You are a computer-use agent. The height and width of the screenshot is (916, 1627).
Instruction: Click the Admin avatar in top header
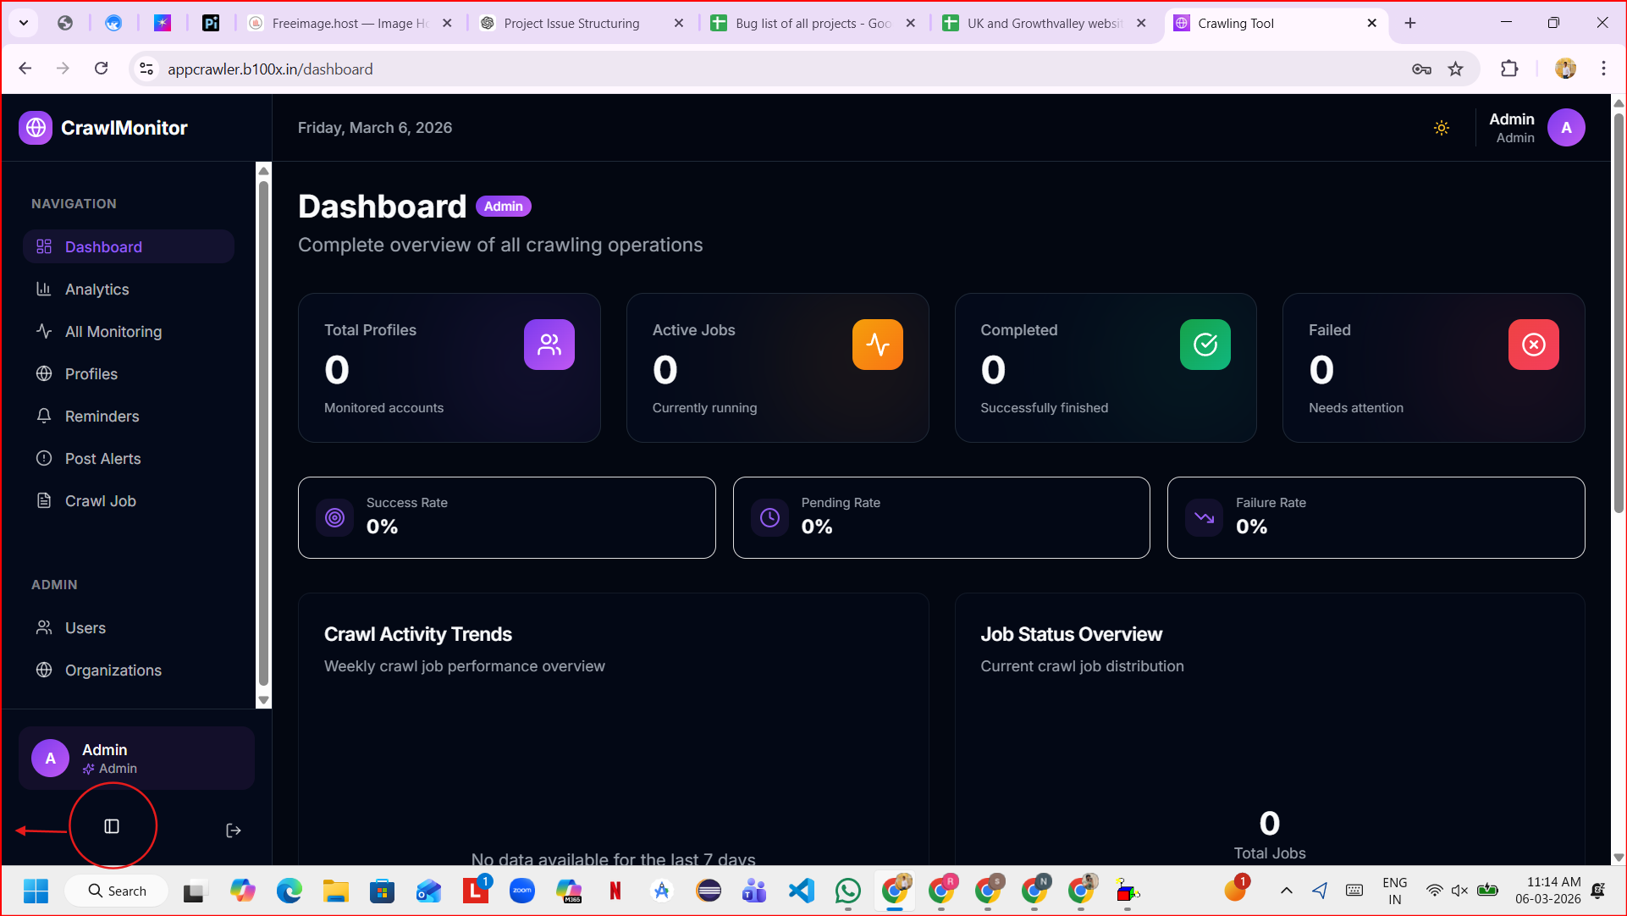(1566, 128)
